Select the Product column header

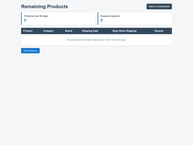tap(28, 31)
